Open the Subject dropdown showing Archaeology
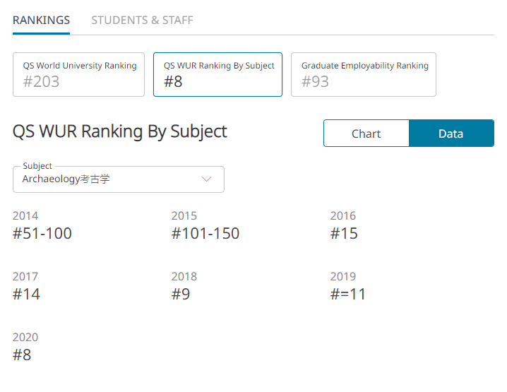The width and height of the screenshot is (507, 392). pyautogui.click(x=119, y=179)
